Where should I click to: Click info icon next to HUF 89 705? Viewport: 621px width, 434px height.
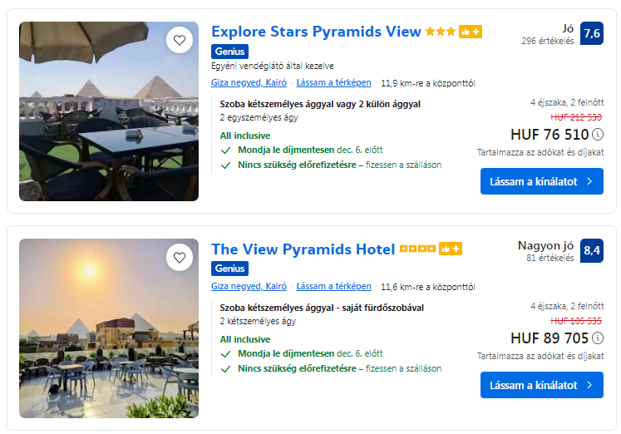[x=598, y=338]
